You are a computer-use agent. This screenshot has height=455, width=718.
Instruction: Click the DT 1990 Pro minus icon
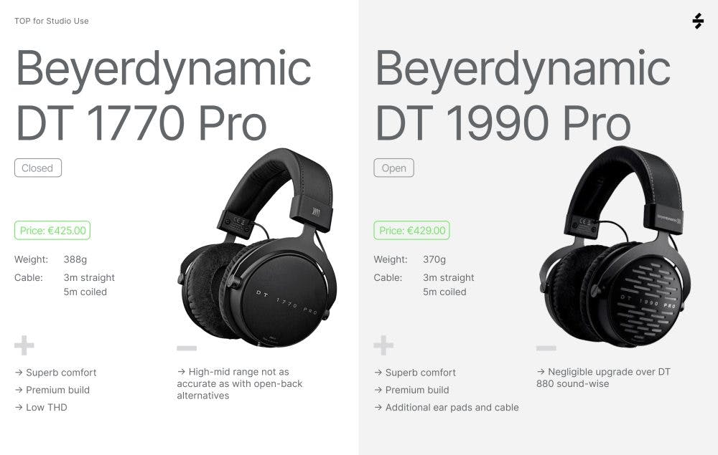(x=546, y=348)
